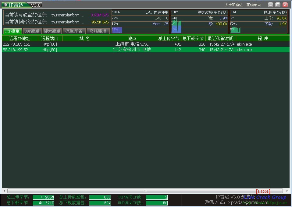Viewport: 292px width, 207px height.
Task: Click Http[80] port in 58.218.199.52 row
Action: pyautogui.click(x=50, y=50)
